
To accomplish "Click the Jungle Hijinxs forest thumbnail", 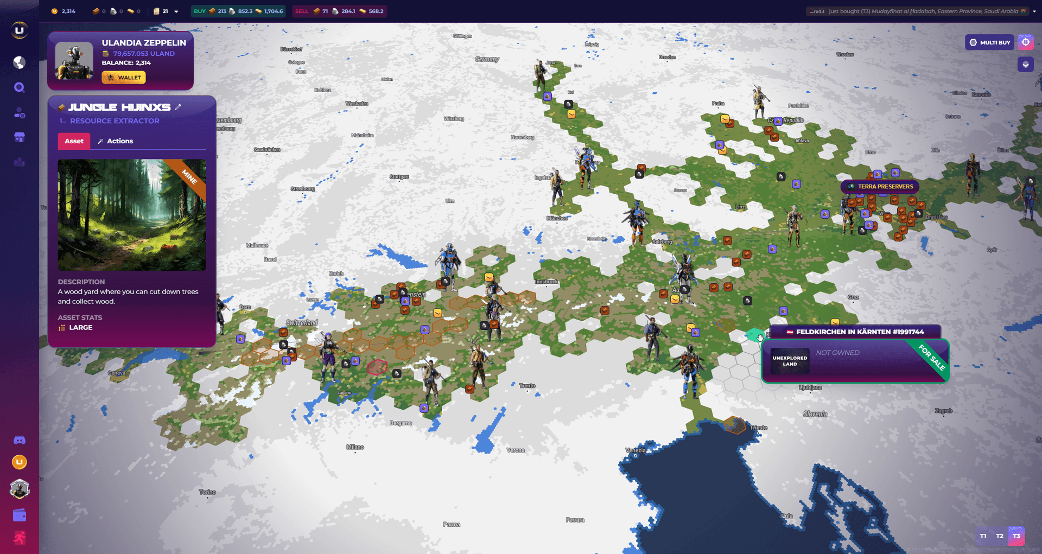I will tap(132, 215).
